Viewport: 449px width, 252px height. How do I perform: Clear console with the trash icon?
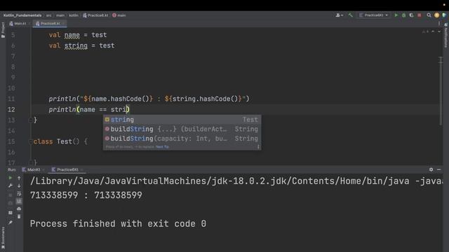click(x=19, y=216)
